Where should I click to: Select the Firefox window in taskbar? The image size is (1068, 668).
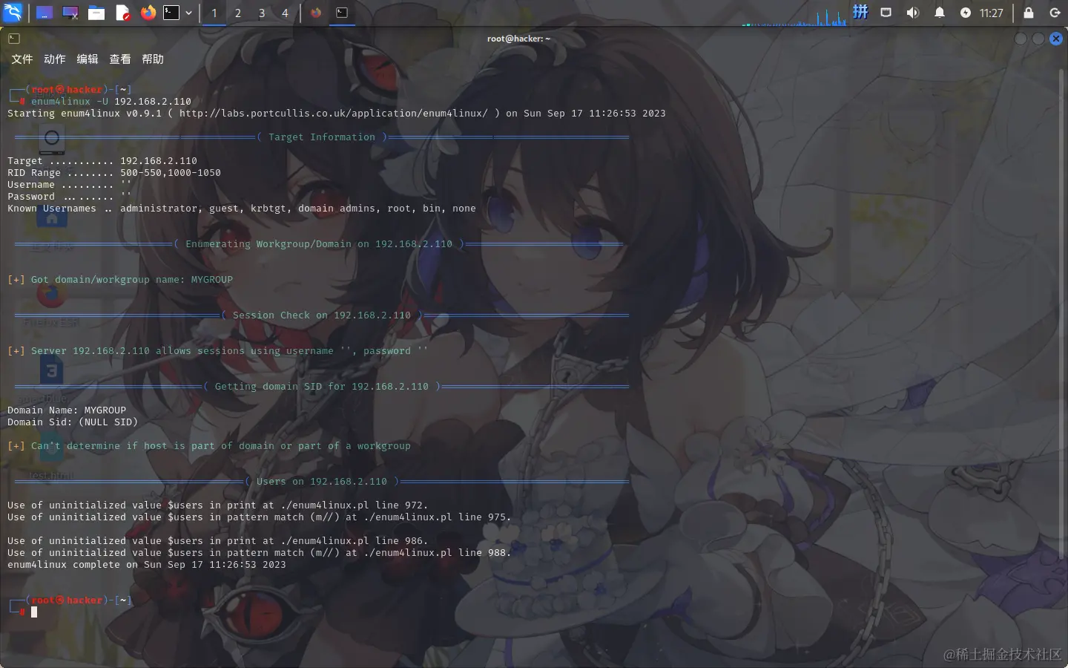point(317,13)
